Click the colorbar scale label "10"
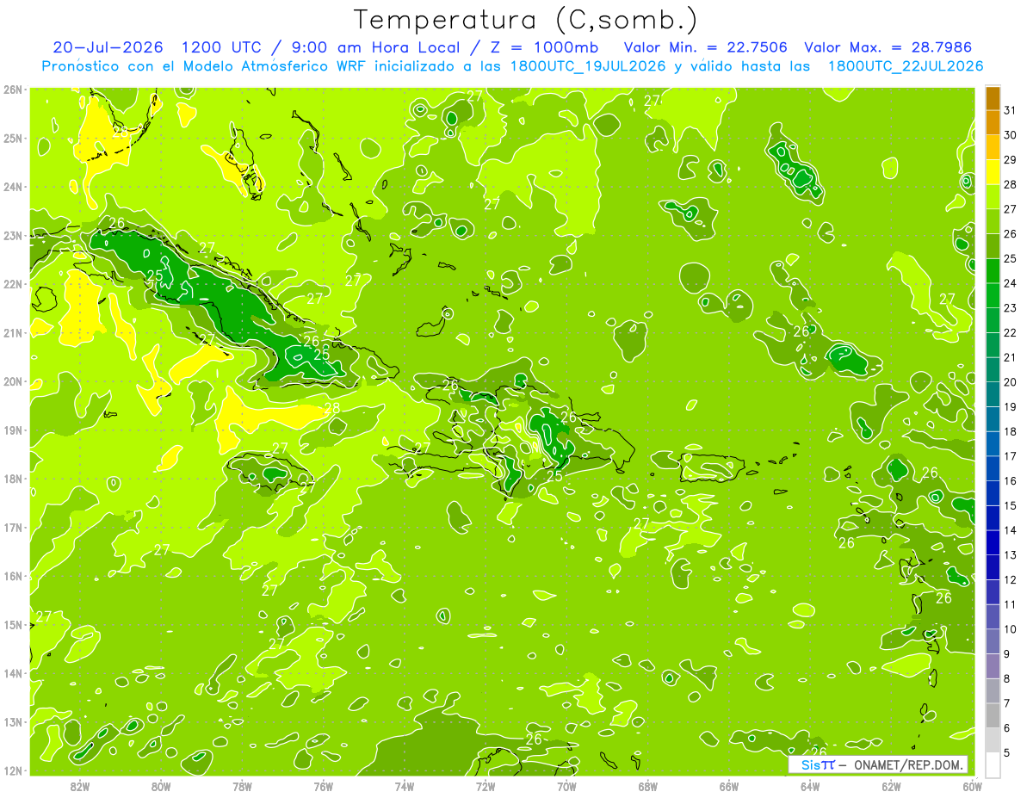The width and height of the screenshot is (1033, 798). click(x=1011, y=629)
